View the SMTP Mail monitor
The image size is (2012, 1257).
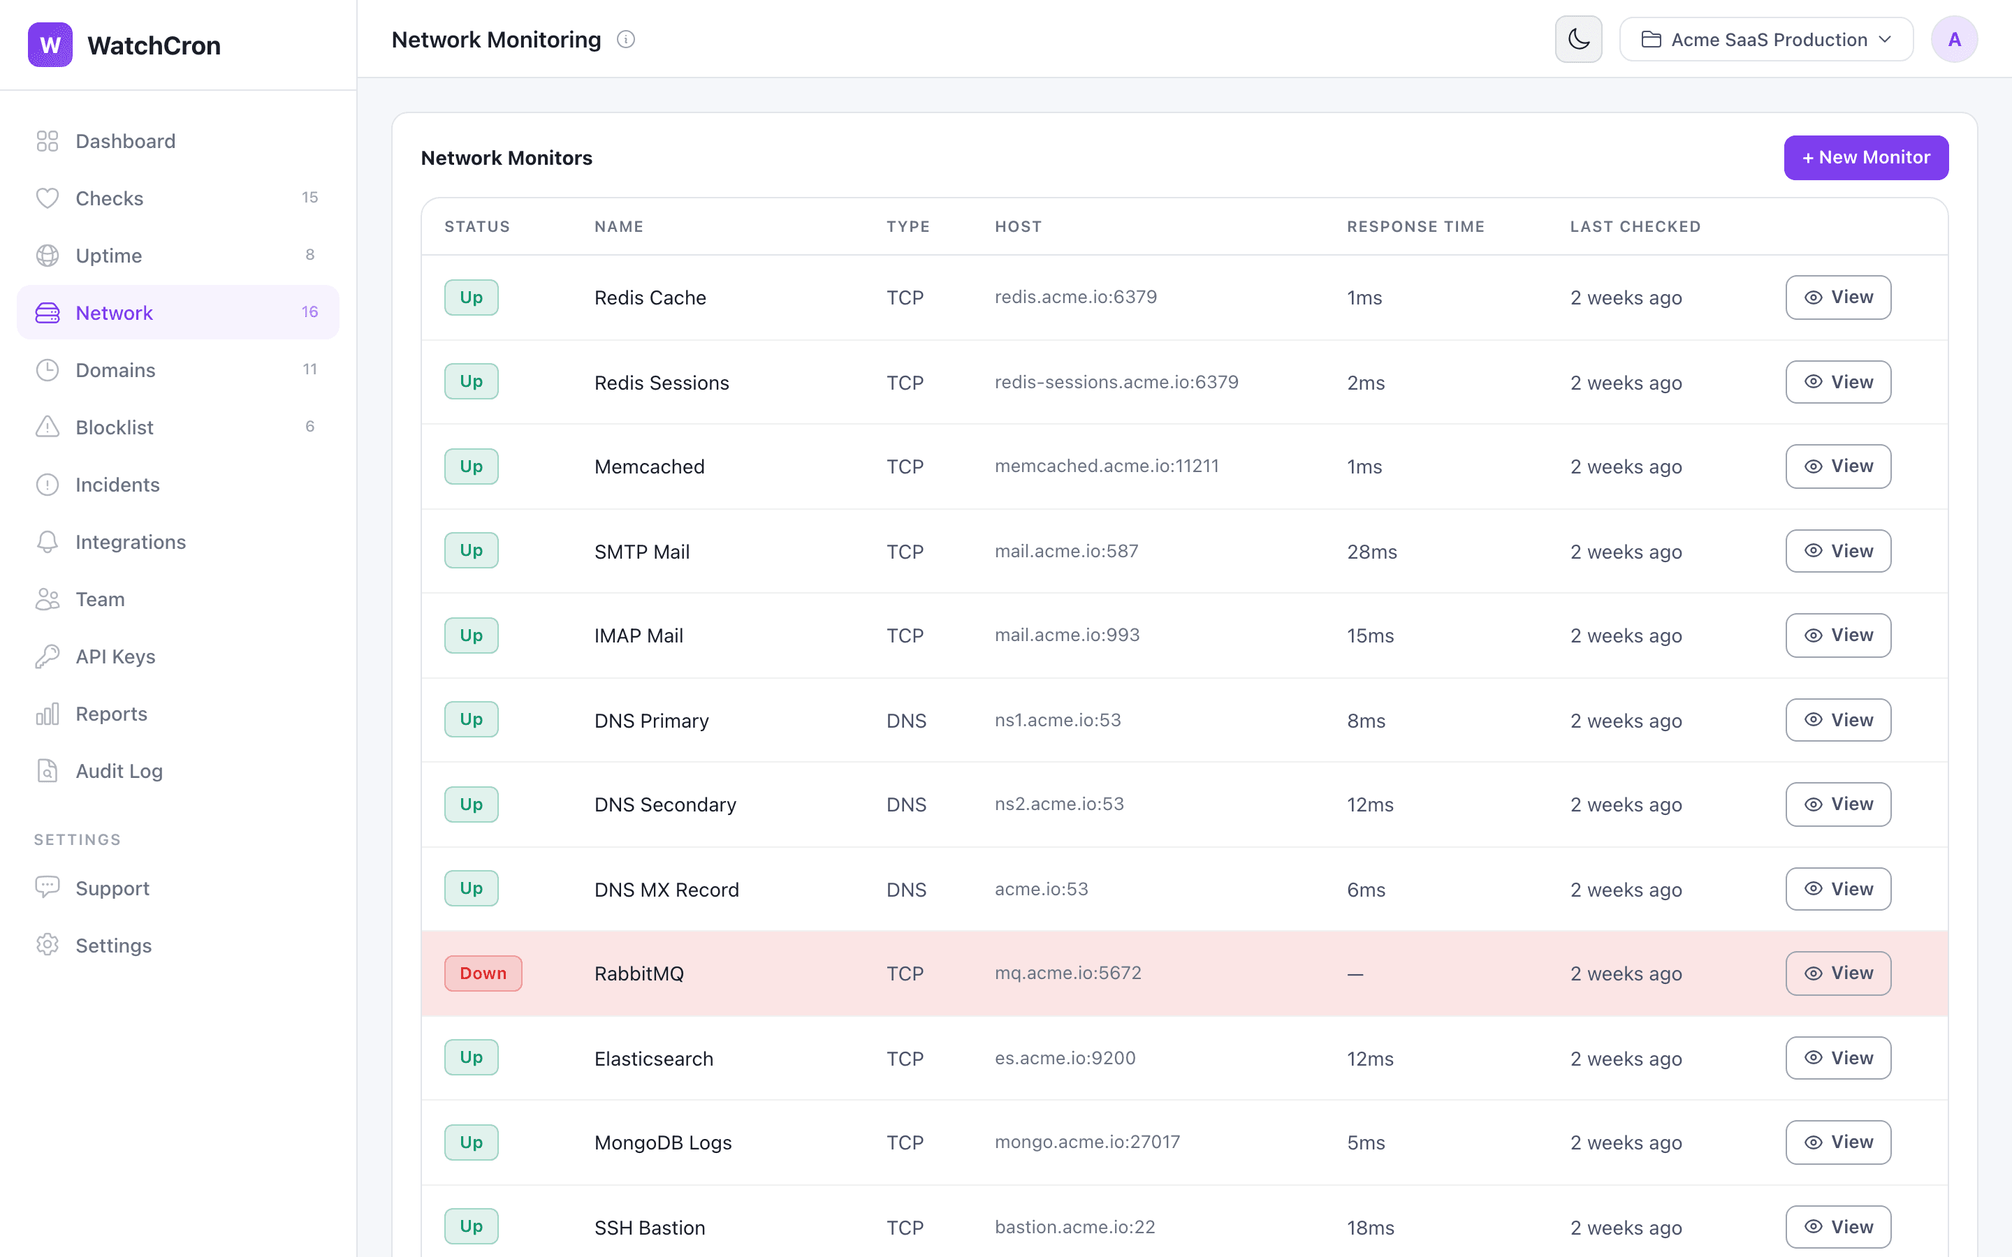coord(1838,551)
